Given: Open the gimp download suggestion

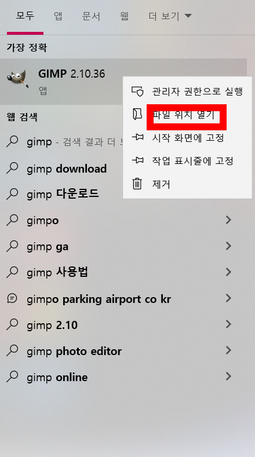Looking at the screenshot, I should [61, 169].
